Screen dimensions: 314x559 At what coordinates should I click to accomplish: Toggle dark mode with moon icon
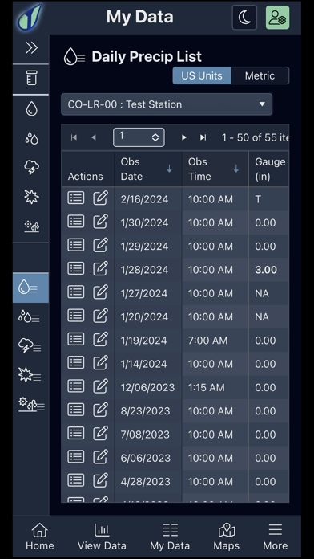[244, 17]
